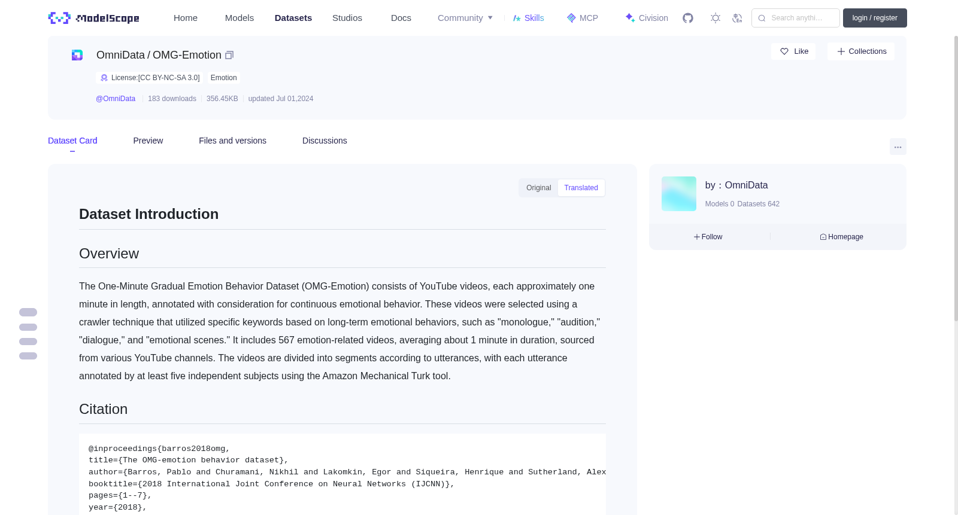The image size is (958, 515).
Task: Click the login / register button
Action: (875, 18)
